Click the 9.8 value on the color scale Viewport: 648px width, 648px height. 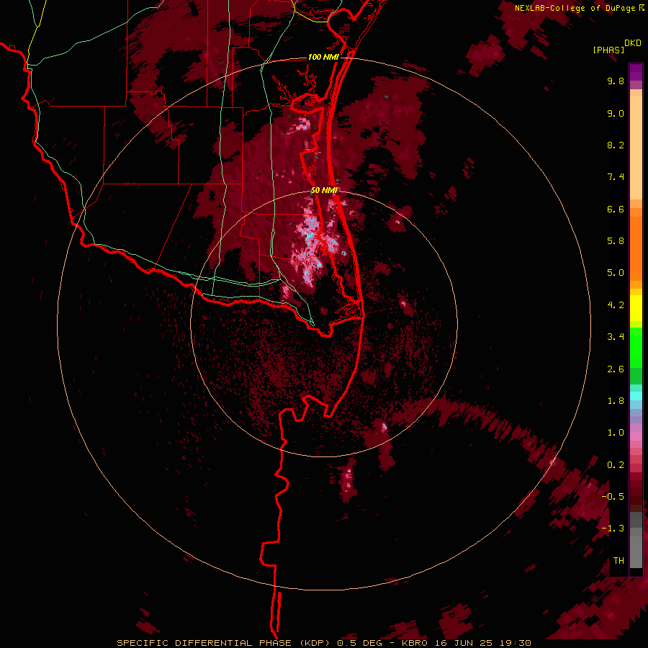tap(616, 81)
